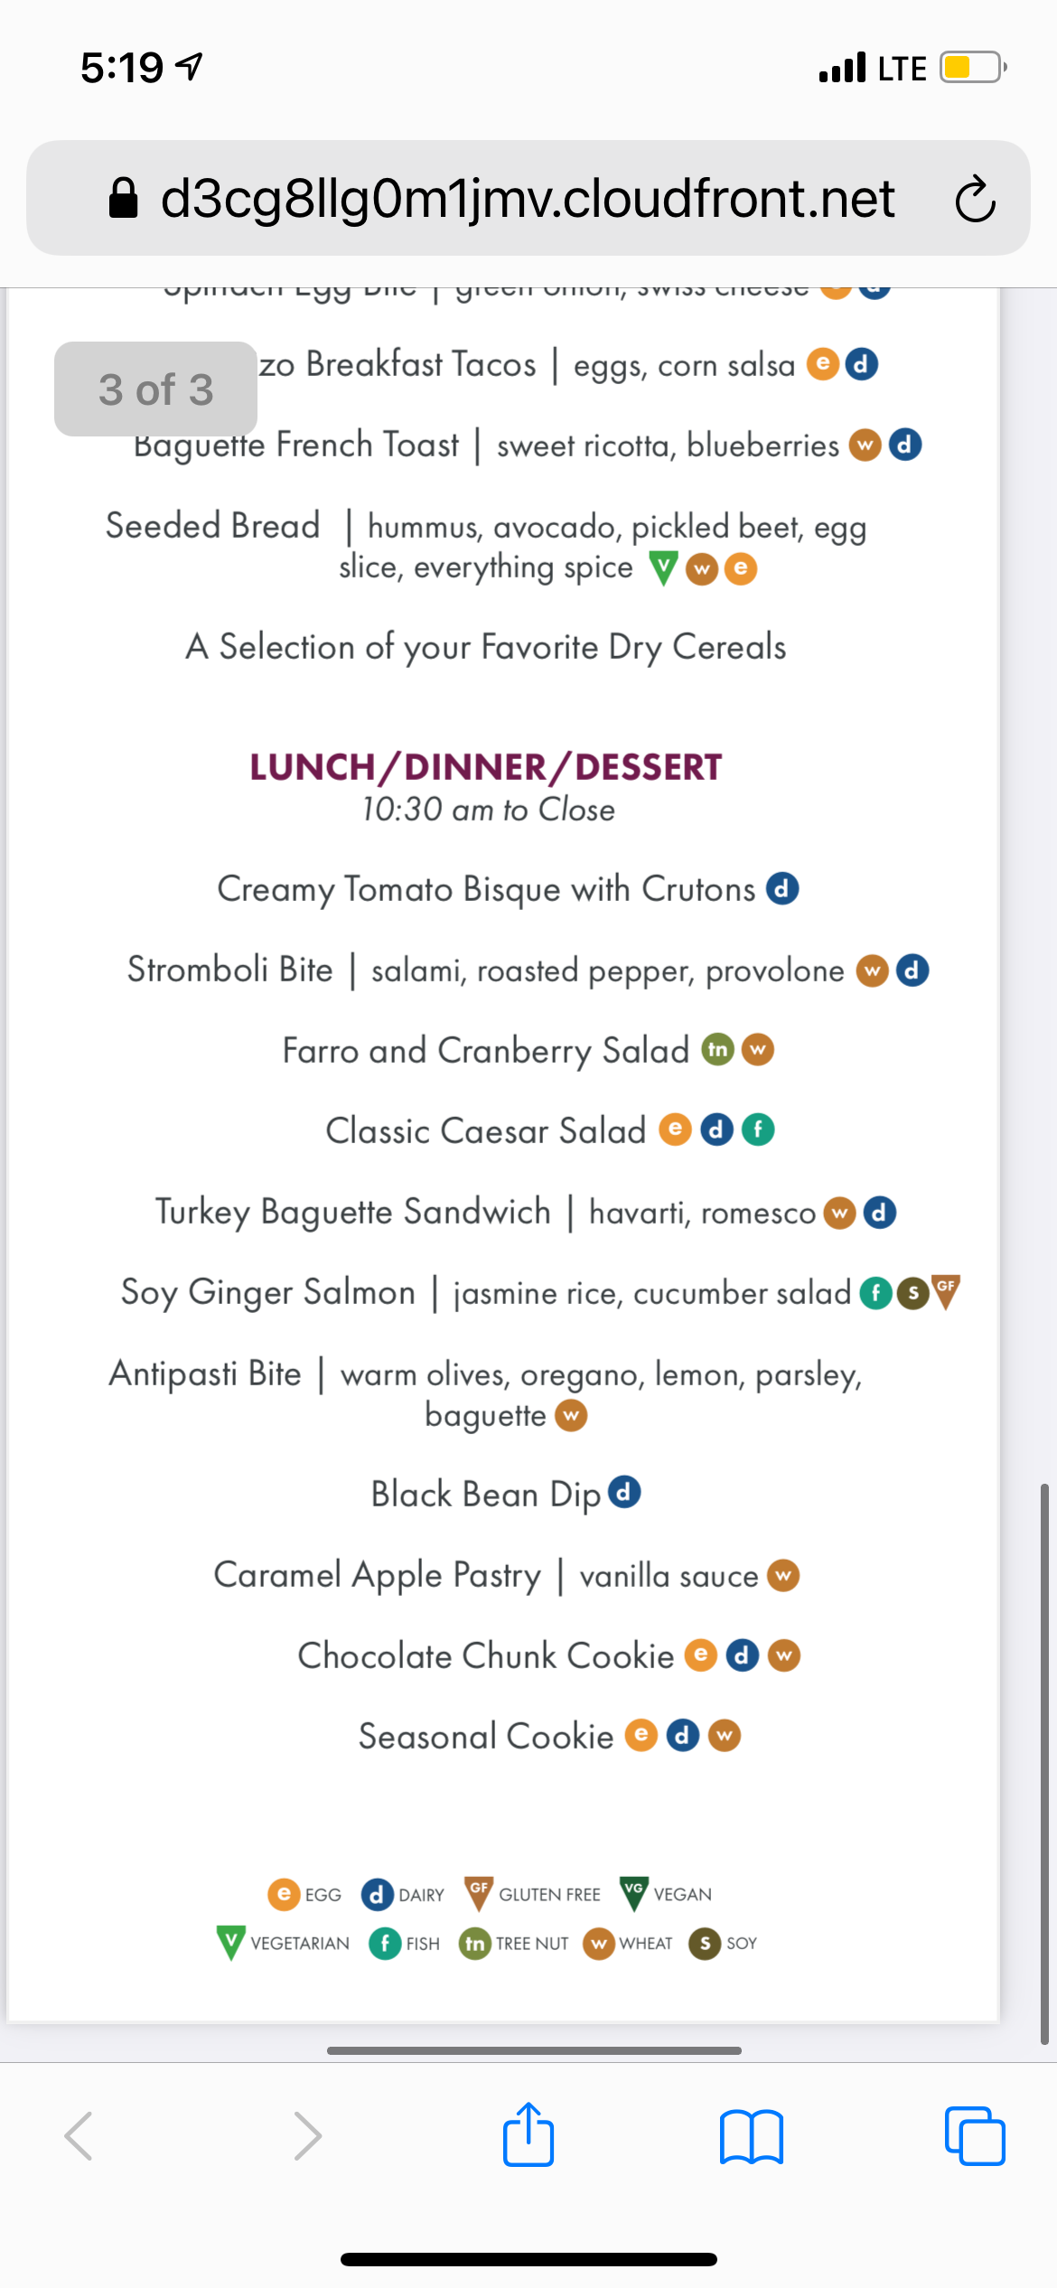Tap the Caramel Apple Pastry menu item

(x=378, y=1575)
